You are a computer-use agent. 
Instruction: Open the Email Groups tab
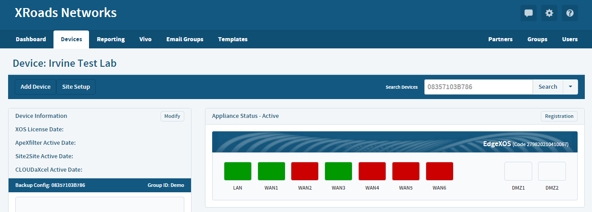click(x=185, y=39)
